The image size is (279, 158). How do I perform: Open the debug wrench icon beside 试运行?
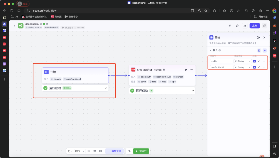pos(129,151)
